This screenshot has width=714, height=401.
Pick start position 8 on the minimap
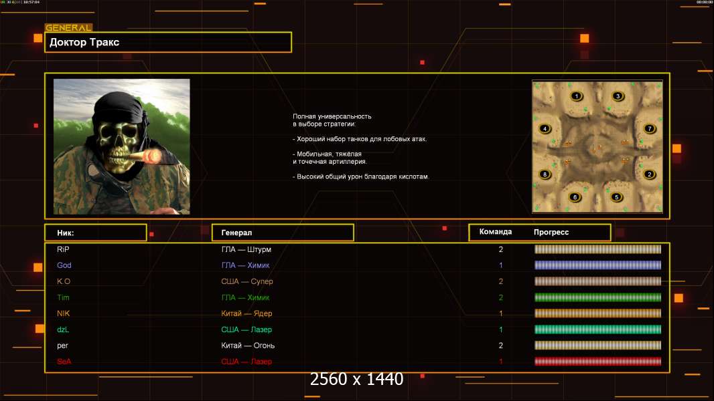click(x=545, y=174)
